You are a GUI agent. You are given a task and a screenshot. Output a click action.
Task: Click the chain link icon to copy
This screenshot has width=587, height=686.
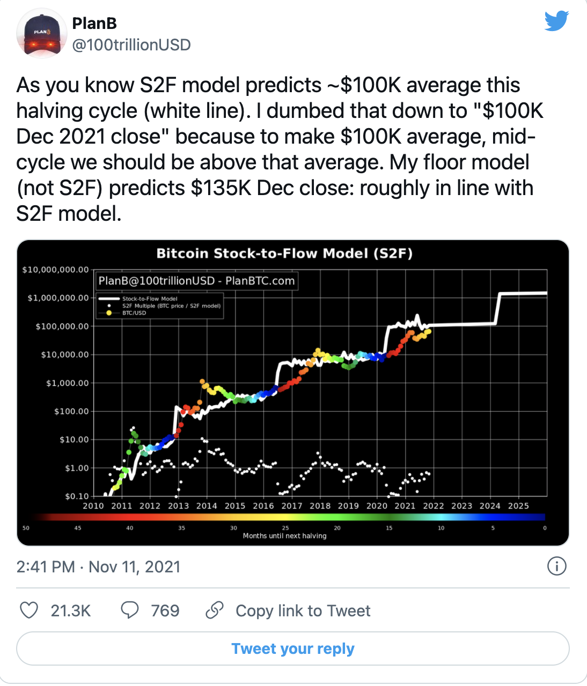[215, 610]
